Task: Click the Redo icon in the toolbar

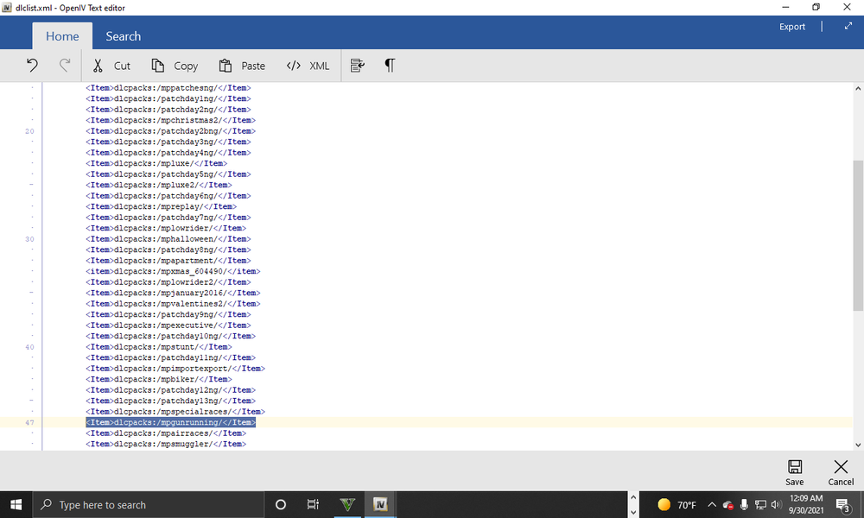Action: point(64,65)
